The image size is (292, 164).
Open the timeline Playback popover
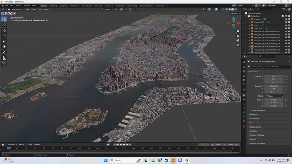click(x=12, y=144)
